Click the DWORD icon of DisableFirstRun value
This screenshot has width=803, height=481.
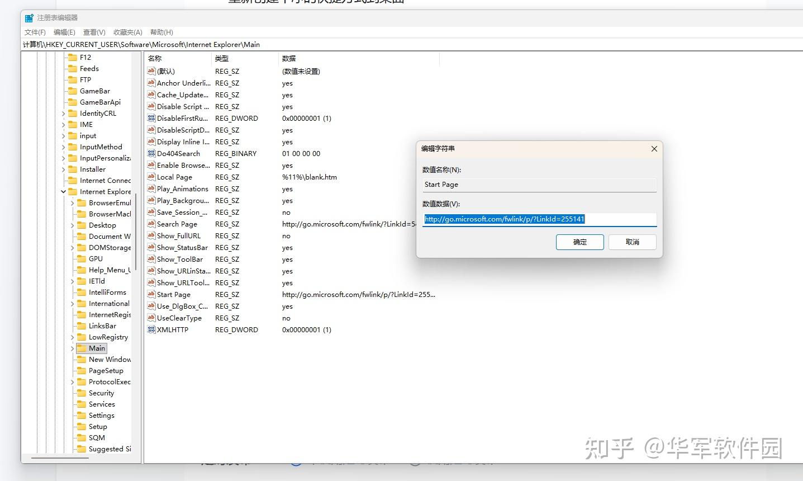[x=151, y=118]
